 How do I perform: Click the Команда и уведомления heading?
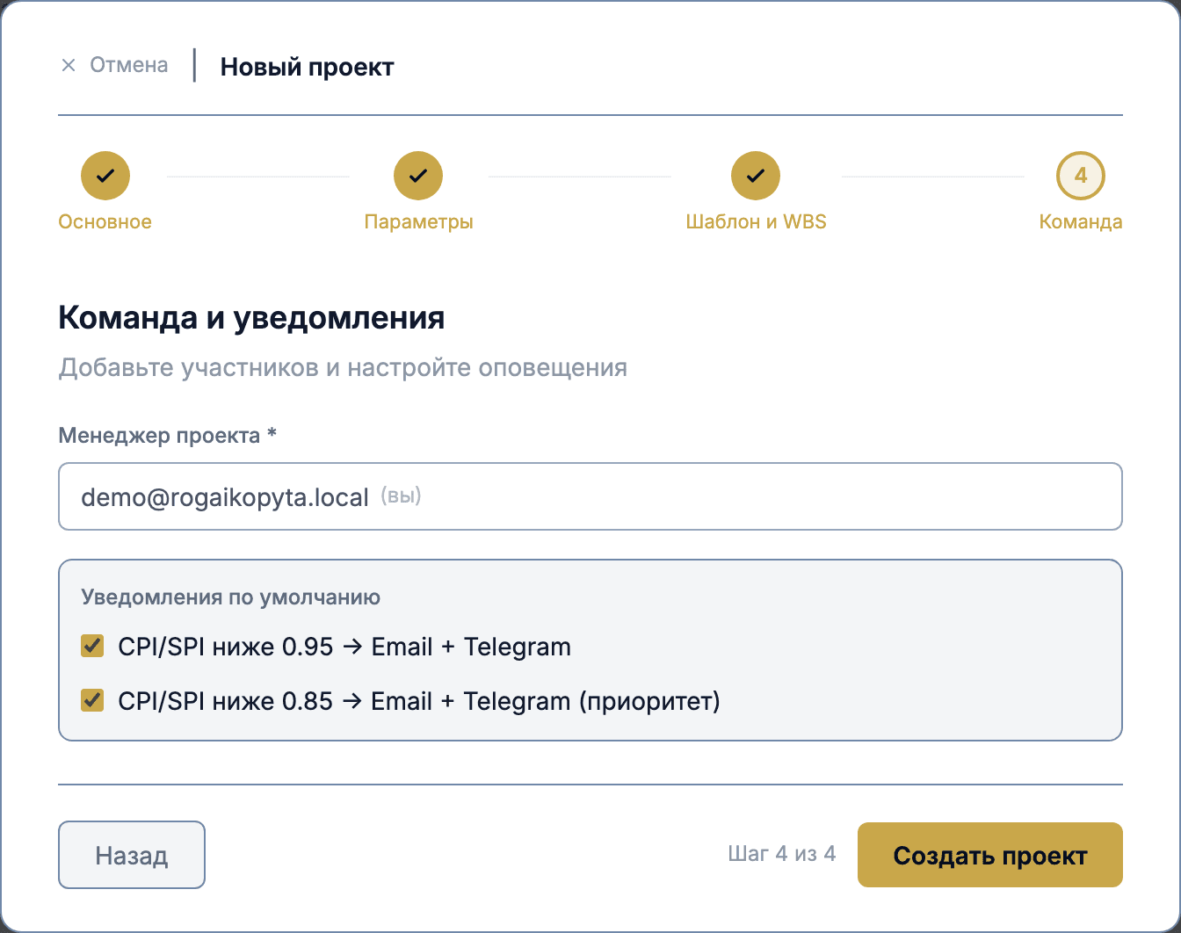[x=251, y=317]
